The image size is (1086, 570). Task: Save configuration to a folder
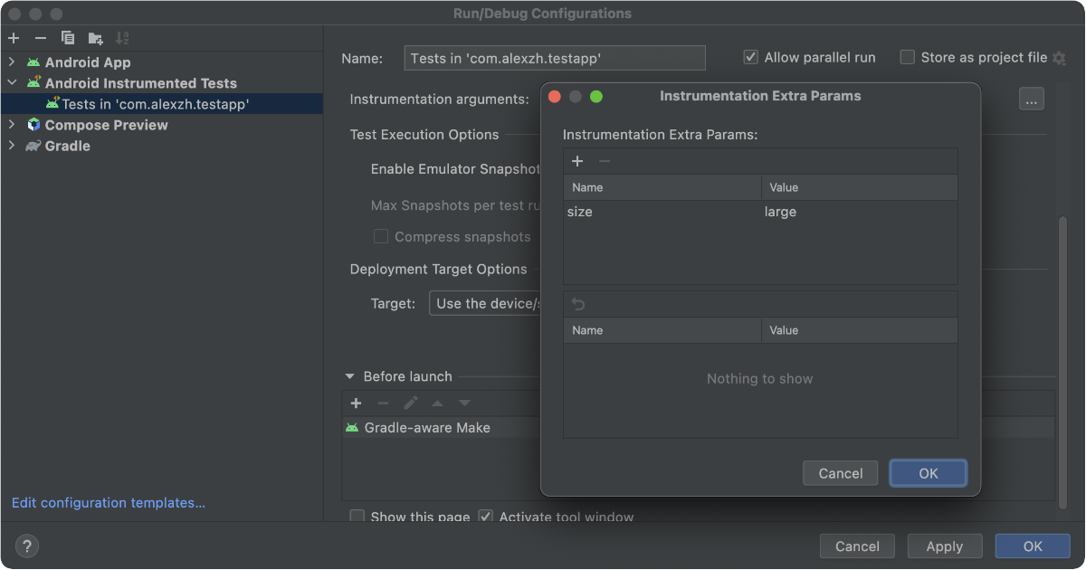(x=95, y=38)
